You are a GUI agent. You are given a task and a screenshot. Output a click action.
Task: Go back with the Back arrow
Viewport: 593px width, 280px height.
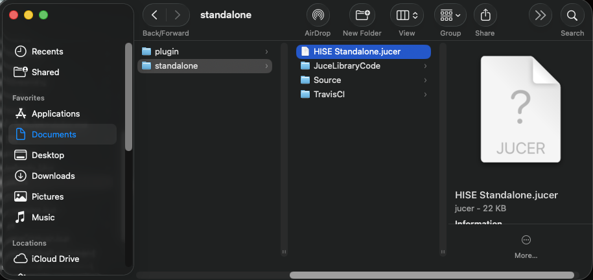point(154,15)
